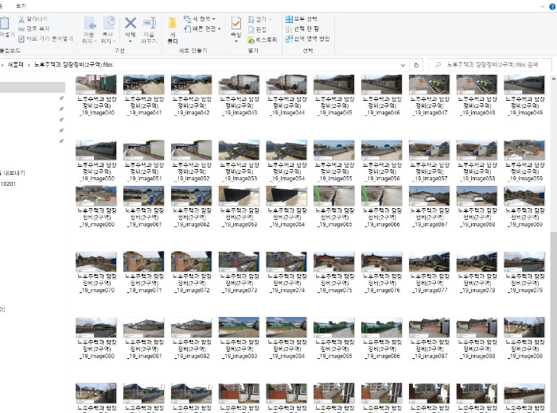Image resolution: width=557 pixels, height=413 pixels.
Task: Click file name label _19_image045
Action: (x=334, y=106)
